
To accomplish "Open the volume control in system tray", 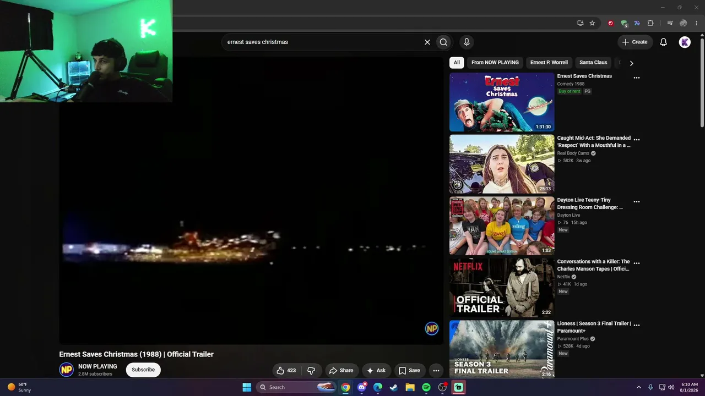I will (671, 387).
